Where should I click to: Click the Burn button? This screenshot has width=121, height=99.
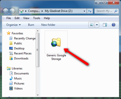[x=31, y=25]
